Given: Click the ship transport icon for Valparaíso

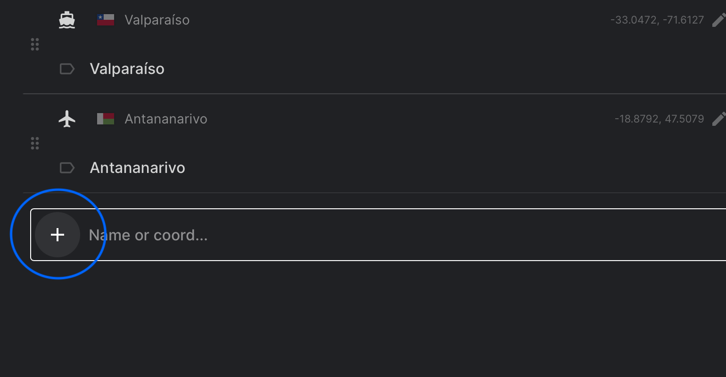Looking at the screenshot, I should tap(67, 20).
